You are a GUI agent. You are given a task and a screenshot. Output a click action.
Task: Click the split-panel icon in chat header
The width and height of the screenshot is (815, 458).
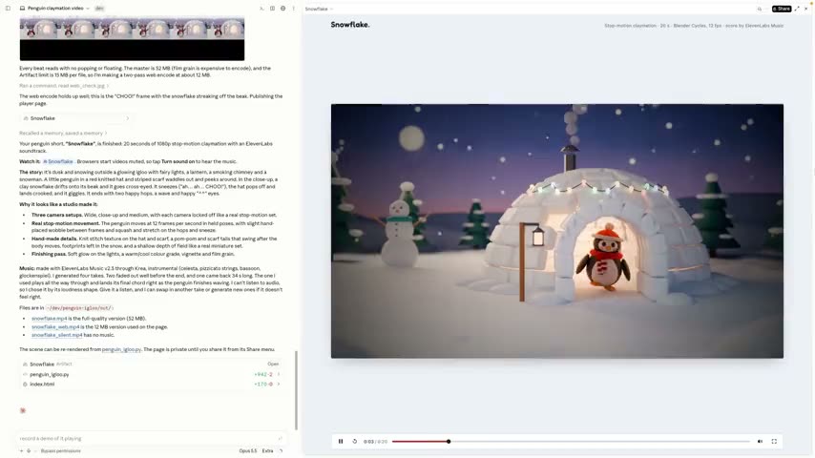[x=272, y=9]
